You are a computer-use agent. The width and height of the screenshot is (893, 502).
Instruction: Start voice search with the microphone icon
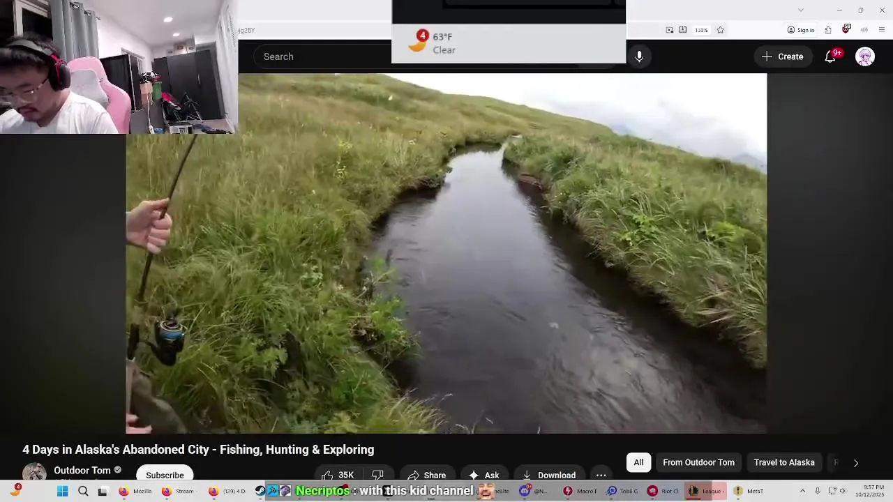click(639, 56)
